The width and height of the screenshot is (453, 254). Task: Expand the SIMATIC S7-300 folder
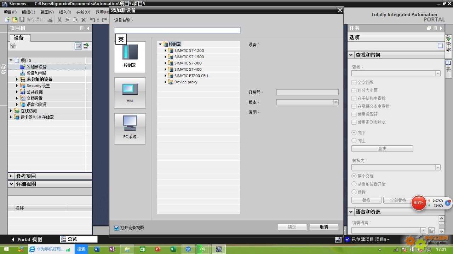[x=166, y=63]
